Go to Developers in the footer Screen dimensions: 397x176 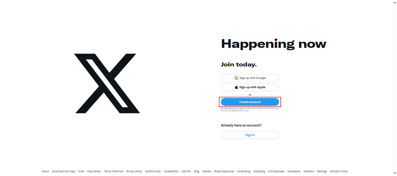(294, 171)
